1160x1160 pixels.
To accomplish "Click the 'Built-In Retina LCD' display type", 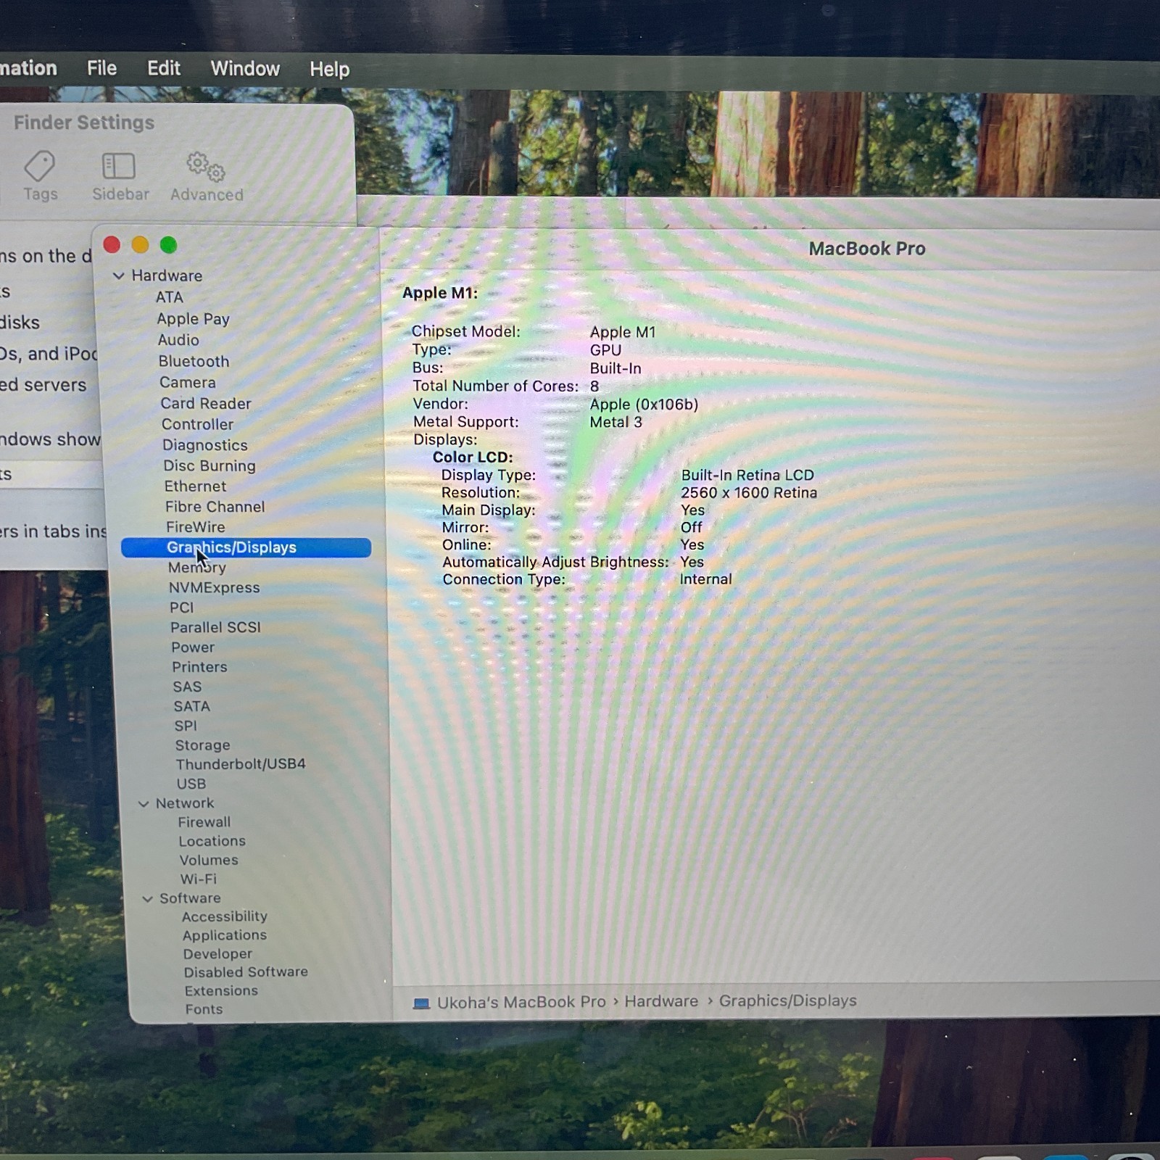I will tap(747, 475).
